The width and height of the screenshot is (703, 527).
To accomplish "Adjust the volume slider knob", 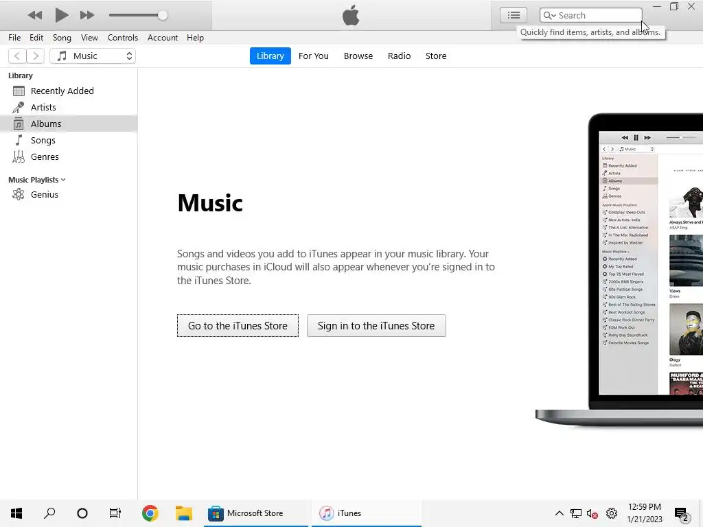I will coord(162,15).
